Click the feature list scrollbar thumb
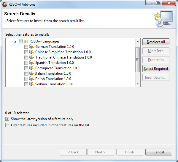178x162 pixels. 137,59
